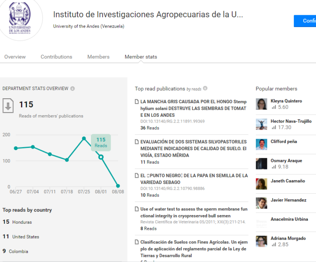
Task: Select the highlighted 08/01 data point
Action: point(101,157)
